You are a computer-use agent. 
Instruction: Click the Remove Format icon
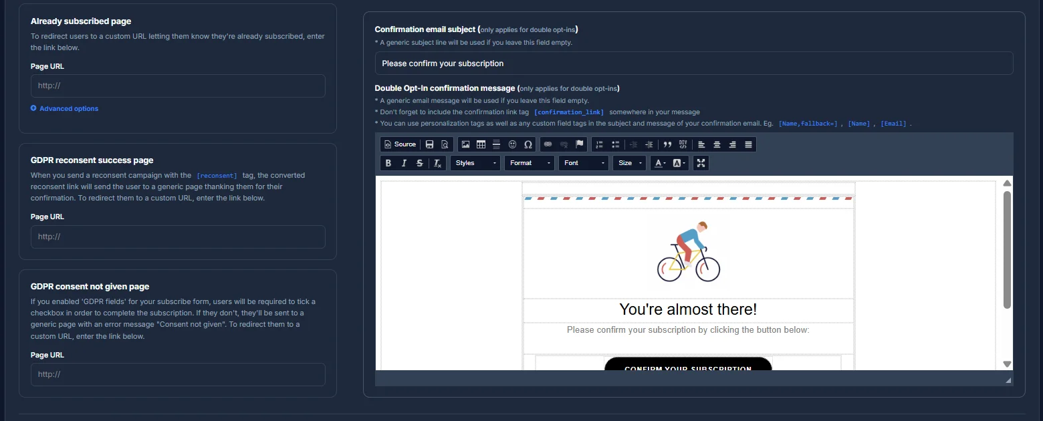tap(437, 163)
